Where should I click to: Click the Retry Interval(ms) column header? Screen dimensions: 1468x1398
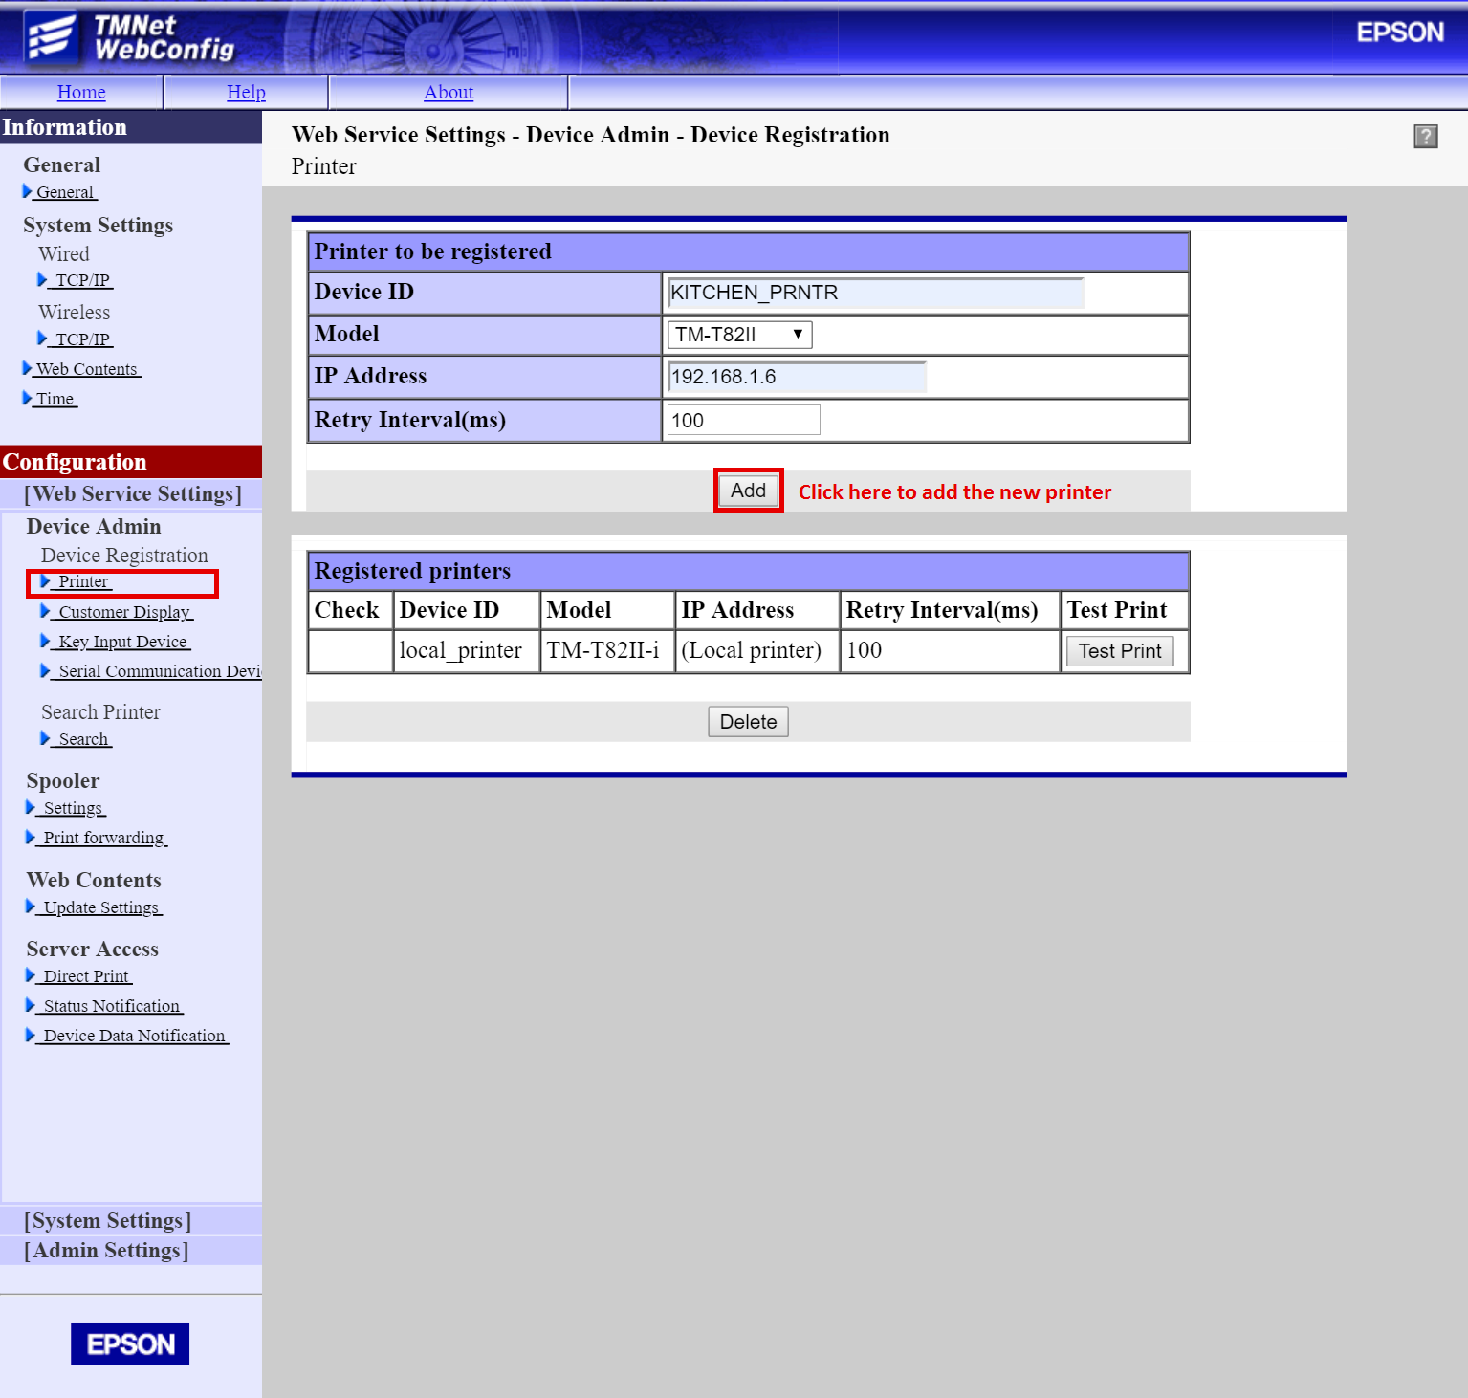click(x=950, y=610)
